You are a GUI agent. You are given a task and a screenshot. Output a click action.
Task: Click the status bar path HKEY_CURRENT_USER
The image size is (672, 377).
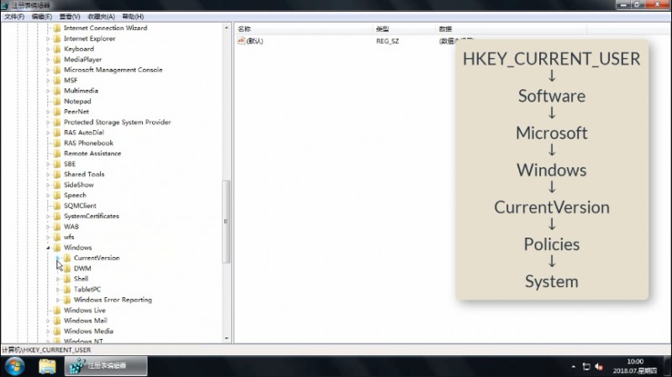(57, 350)
